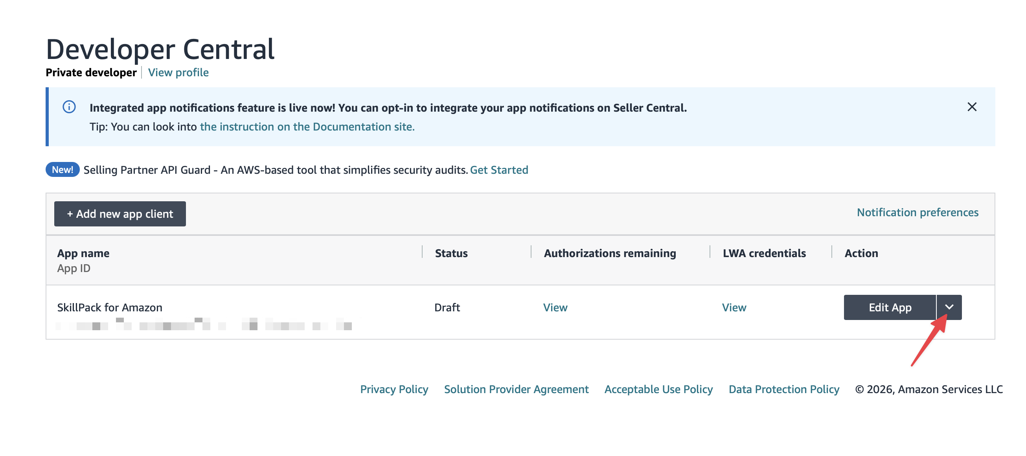The image size is (1026, 456).
Task: Open the Acceptable Use Policy link
Action: [x=658, y=389]
